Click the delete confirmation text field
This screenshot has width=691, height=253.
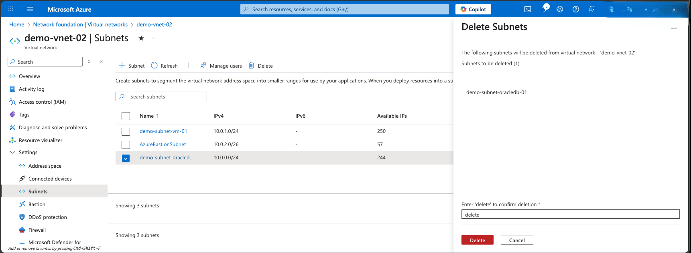(x=571, y=215)
